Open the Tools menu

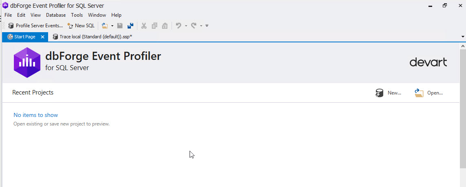click(77, 15)
